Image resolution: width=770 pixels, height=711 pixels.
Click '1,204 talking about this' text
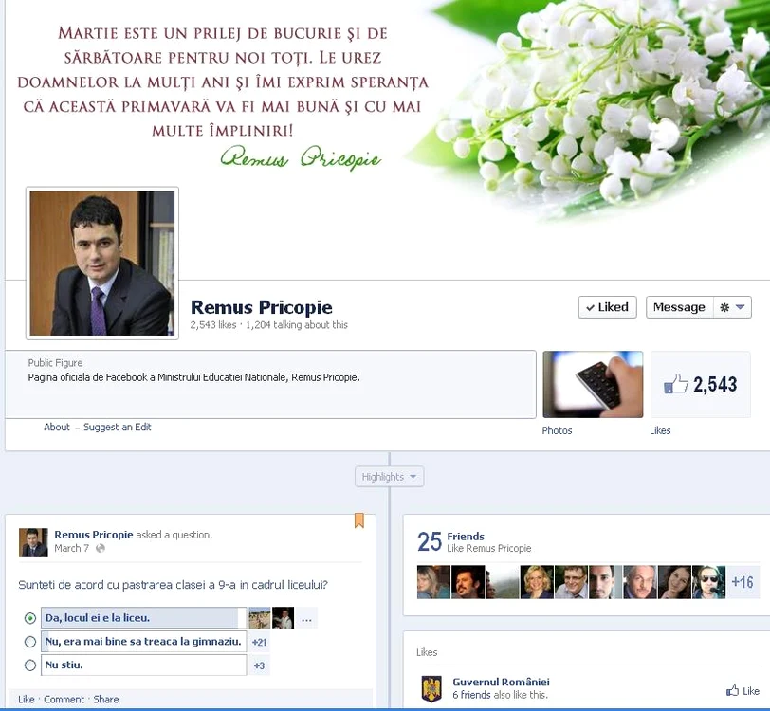tap(297, 324)
